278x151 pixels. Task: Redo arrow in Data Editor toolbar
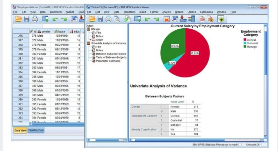[64, 19]
